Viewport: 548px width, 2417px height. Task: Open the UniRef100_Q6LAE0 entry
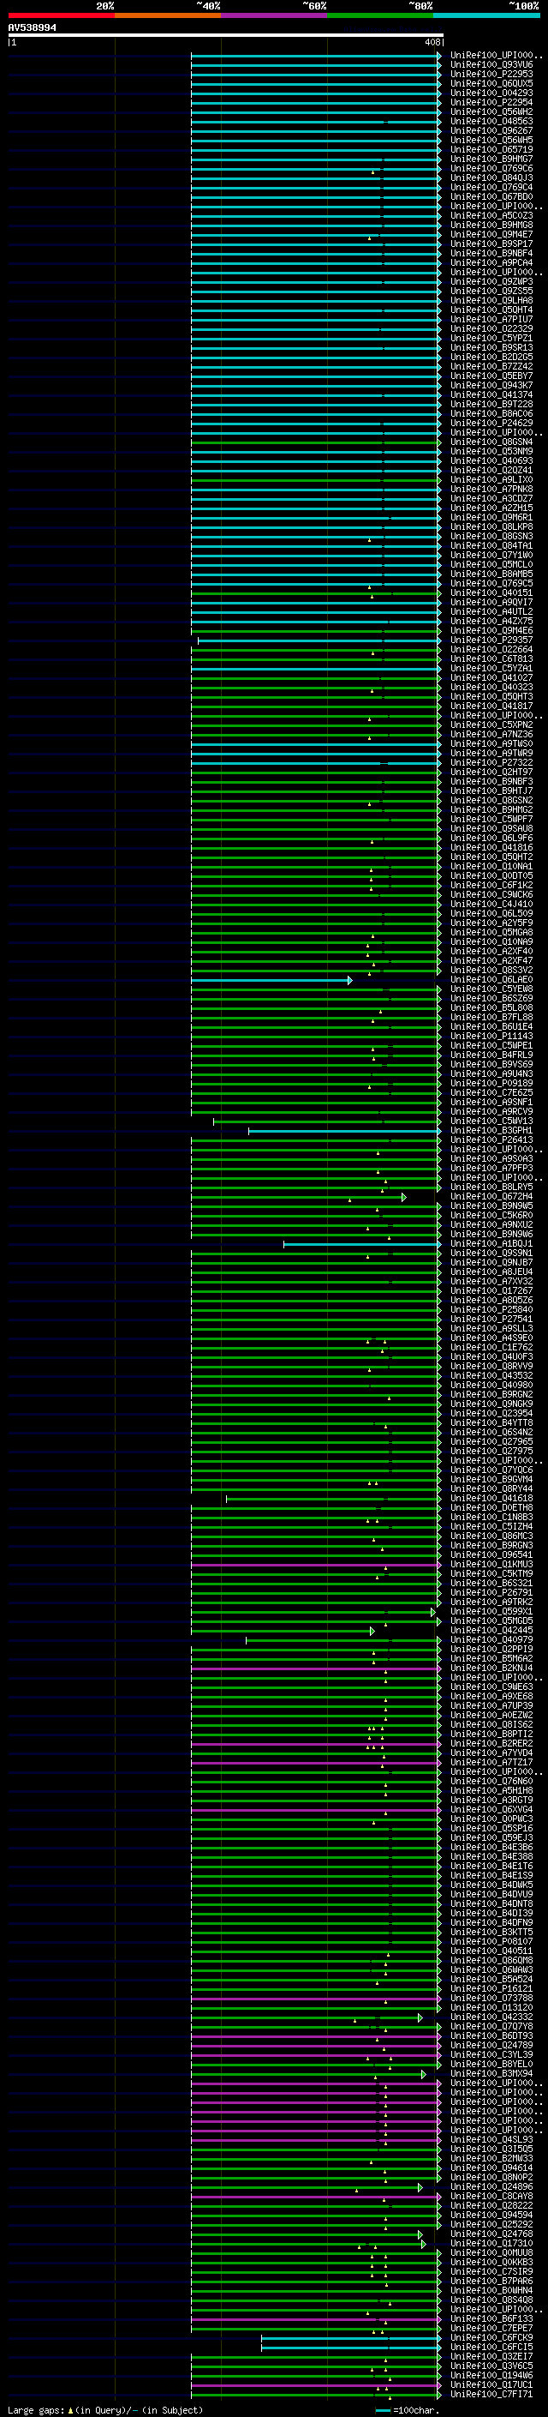point(491,979)
